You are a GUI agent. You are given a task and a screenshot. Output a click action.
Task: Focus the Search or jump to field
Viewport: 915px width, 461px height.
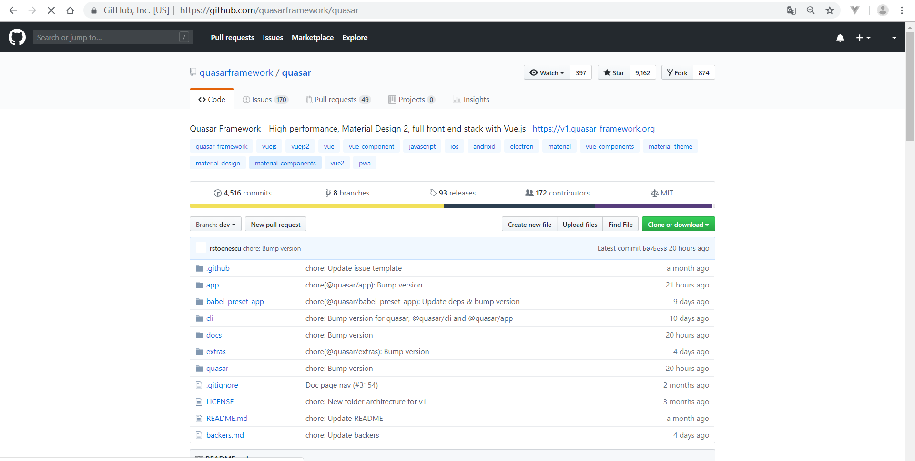(x=113, y=37)
